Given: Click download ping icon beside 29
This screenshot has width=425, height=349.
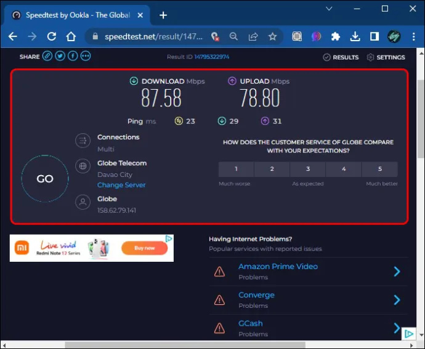Looking at the screenshot, I should click(222, 121).
